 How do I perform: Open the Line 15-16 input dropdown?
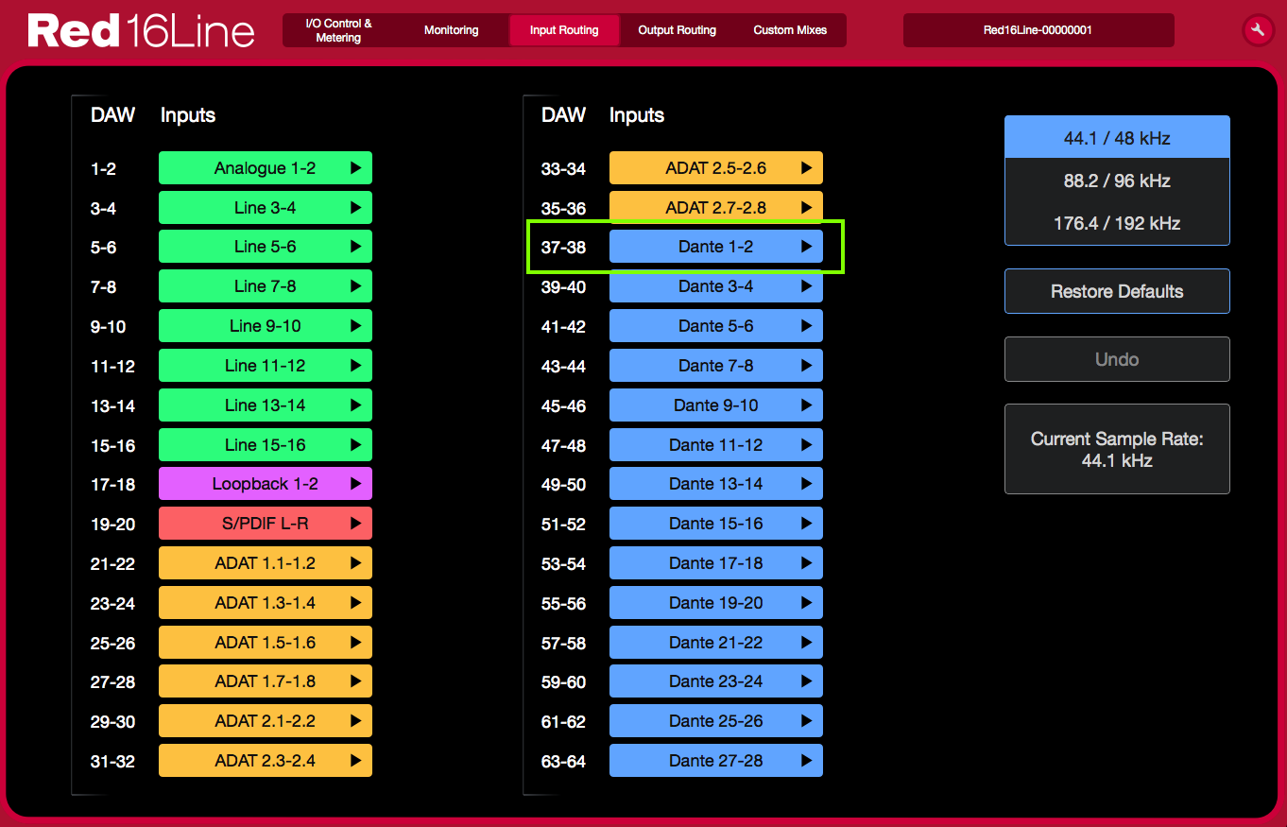266,445
